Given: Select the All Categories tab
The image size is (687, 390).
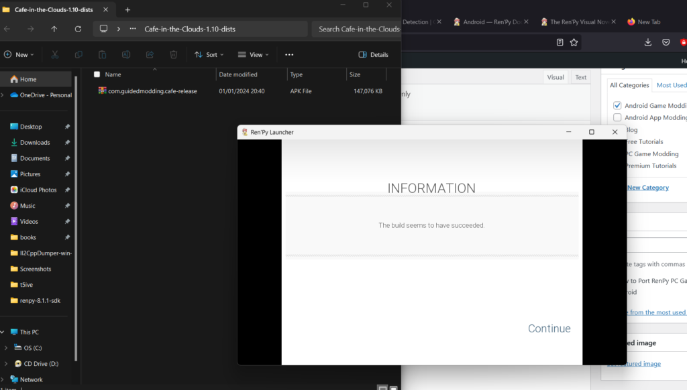Looking at the screenshot, I should click(629, 85).
